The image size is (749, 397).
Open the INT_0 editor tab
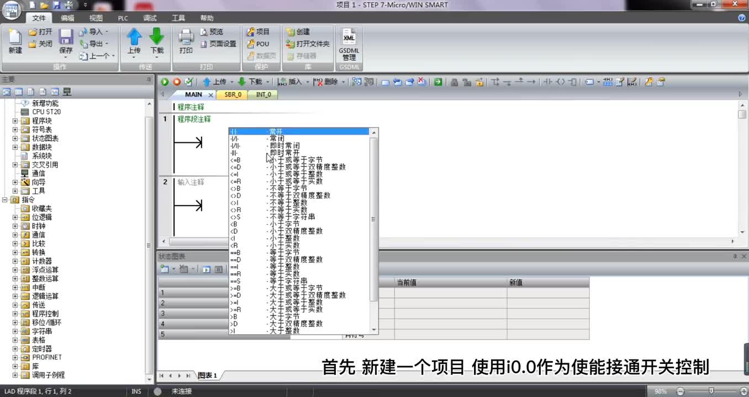click(263, 95)
